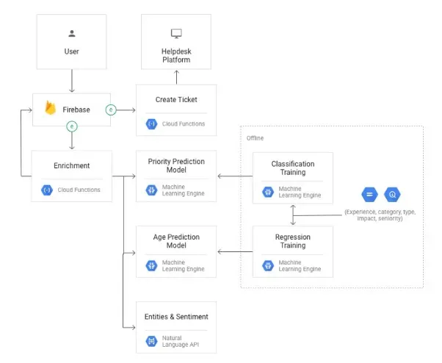The width and height of the screenshot is (442, 363).
Task: Click the green circle marker right of Firebase
Action: [x=111, y=109]
